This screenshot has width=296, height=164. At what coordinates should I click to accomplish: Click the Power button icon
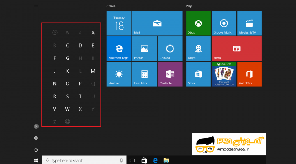click(36, 150)
